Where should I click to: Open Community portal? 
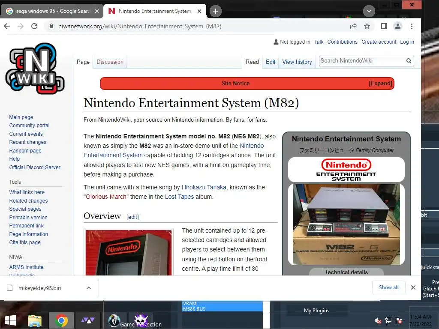[29, 126]
